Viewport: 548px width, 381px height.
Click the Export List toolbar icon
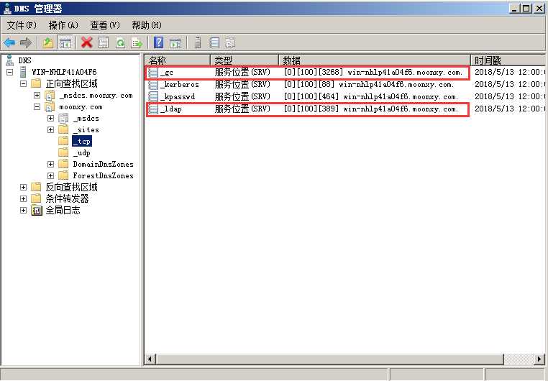tap(137, 43)
